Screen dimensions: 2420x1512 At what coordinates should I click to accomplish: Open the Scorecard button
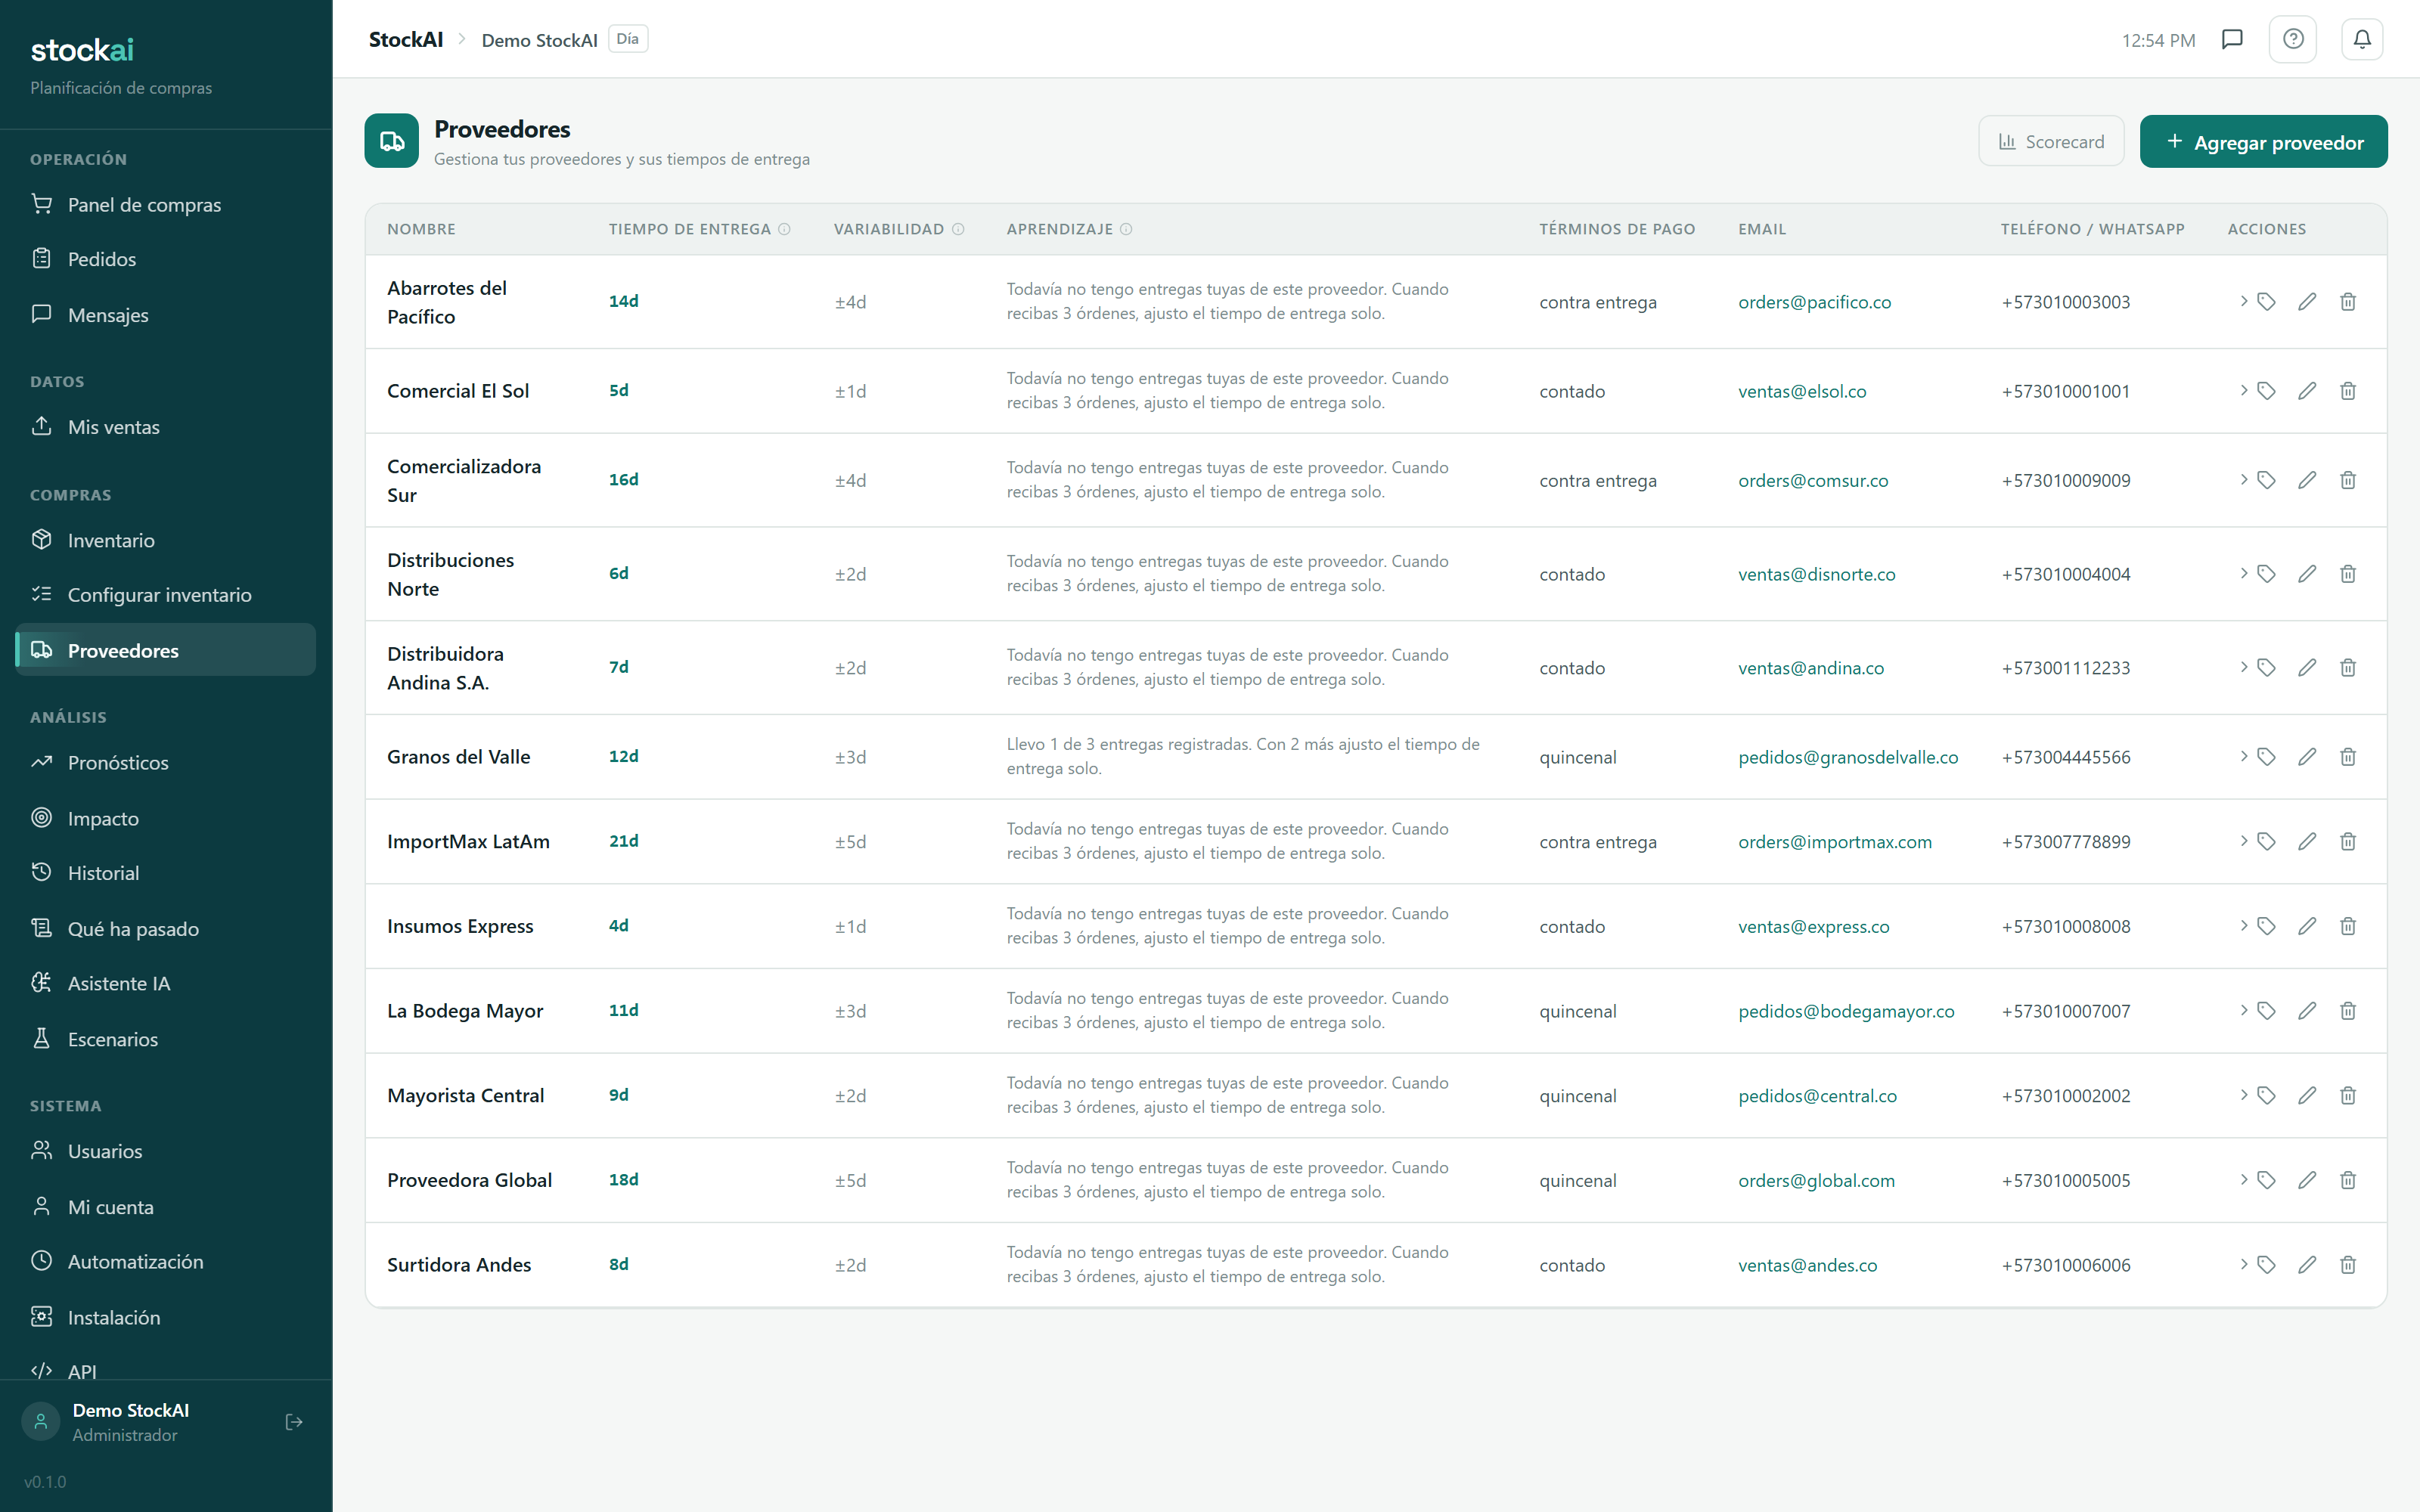tap(2051, 142)
